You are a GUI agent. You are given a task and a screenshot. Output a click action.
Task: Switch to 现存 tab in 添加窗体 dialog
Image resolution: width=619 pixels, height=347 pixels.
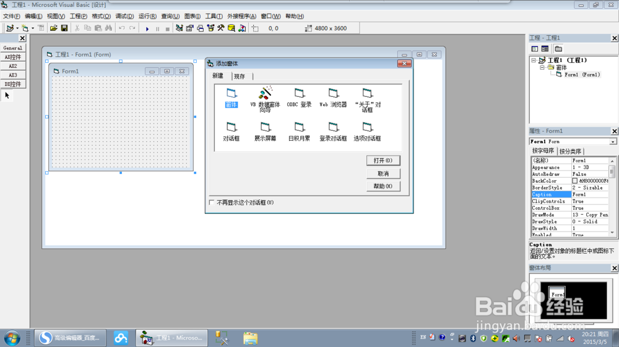pyautogui.click(x=240, y=77)
